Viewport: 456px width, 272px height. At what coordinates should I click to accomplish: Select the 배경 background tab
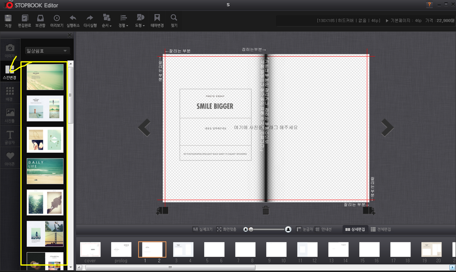tap(10, 94)
